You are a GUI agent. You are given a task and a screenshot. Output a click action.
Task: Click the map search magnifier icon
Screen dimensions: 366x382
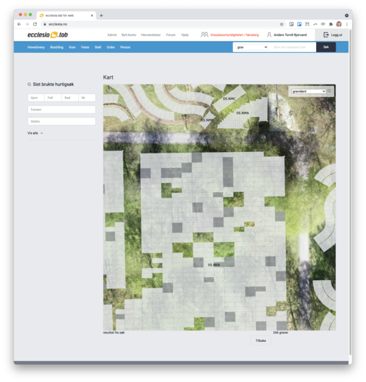click(x=329, y=91)
